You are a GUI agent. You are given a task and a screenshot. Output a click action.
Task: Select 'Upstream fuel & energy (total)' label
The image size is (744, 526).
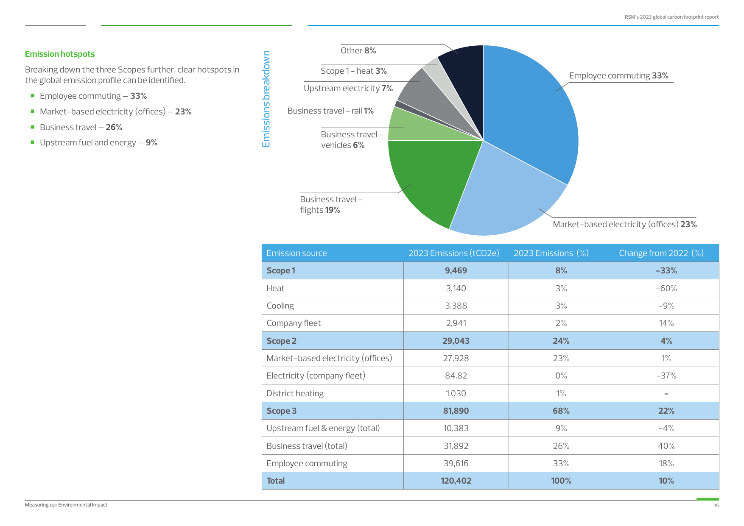[x=323, y=428]
